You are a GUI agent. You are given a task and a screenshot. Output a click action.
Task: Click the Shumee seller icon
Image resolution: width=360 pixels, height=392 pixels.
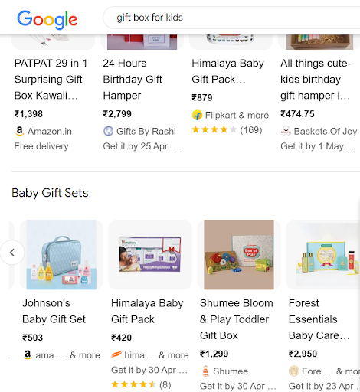pyautogui.click(x=205, y=371)
